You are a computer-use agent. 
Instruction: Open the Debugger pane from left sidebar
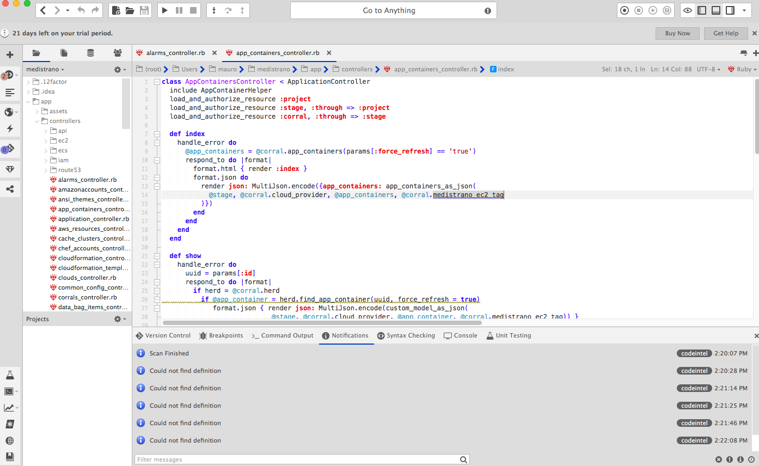coord(10,149)
